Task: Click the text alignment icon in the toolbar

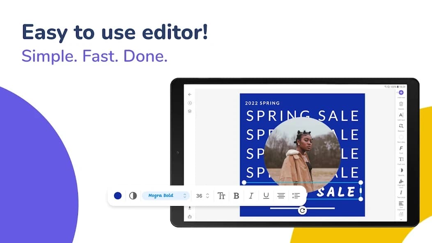Action: tap(281, 196)
